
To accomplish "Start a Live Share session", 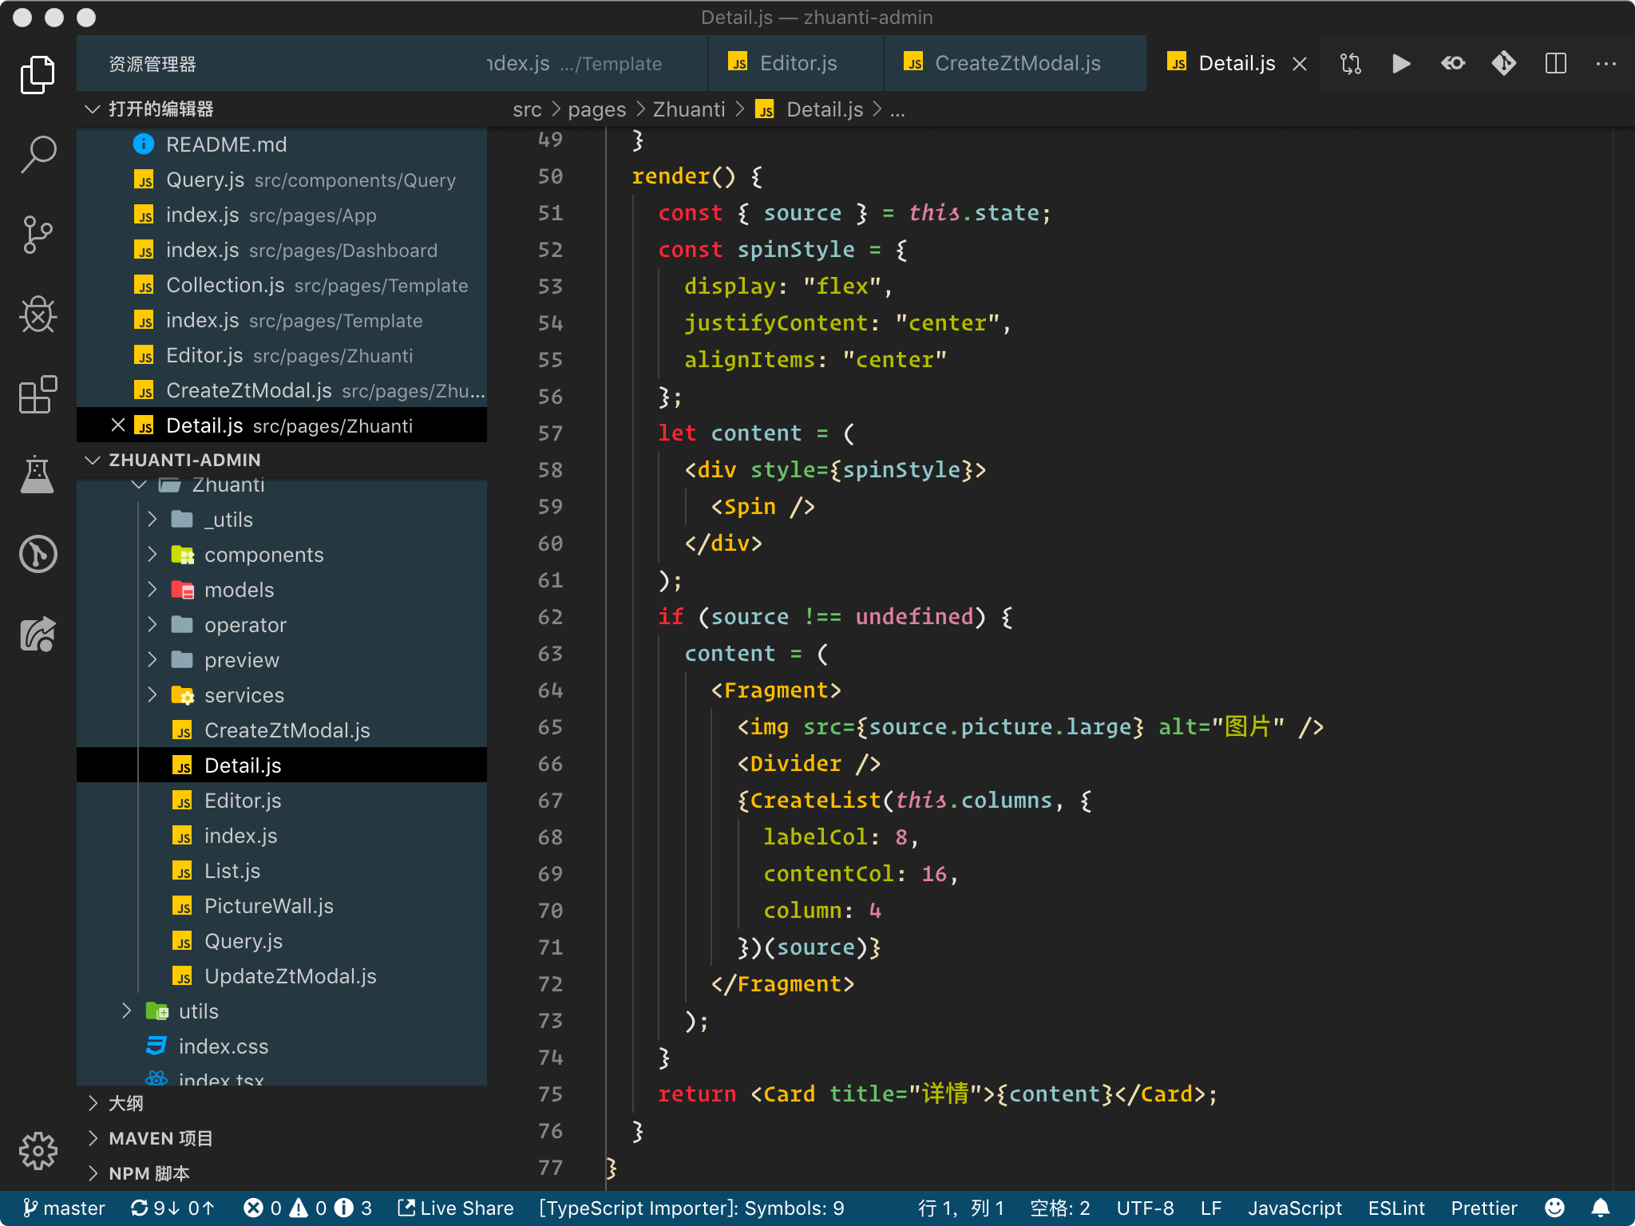I will (x=454, y=1208).
